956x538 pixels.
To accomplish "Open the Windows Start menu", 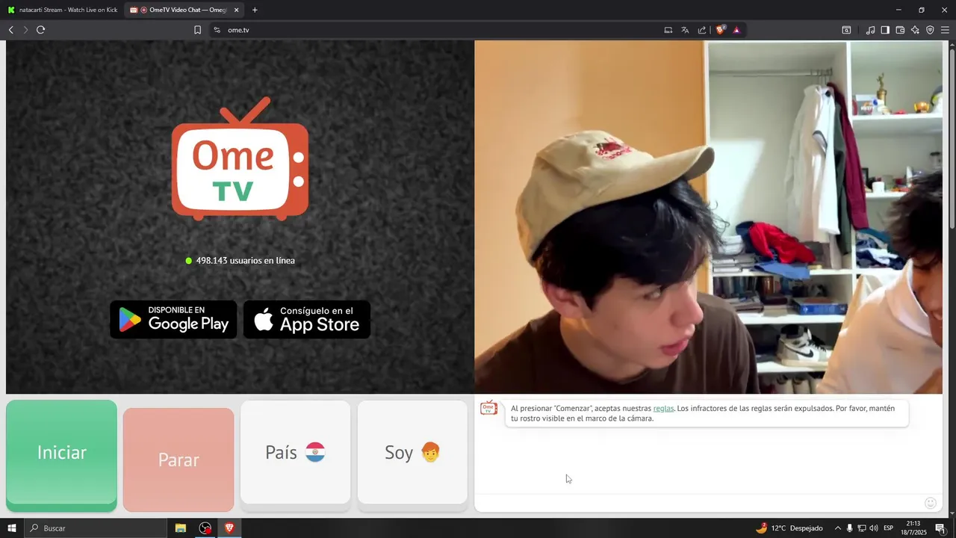I will tap(12, 528).
